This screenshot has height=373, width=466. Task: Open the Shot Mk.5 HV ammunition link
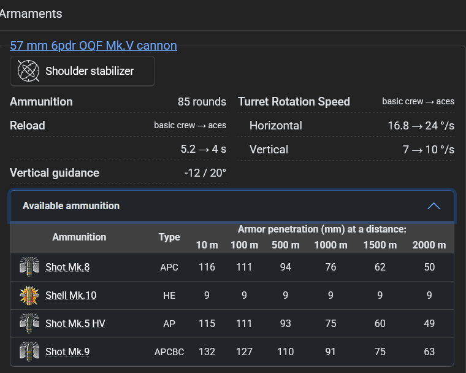[x=75, y=323]
